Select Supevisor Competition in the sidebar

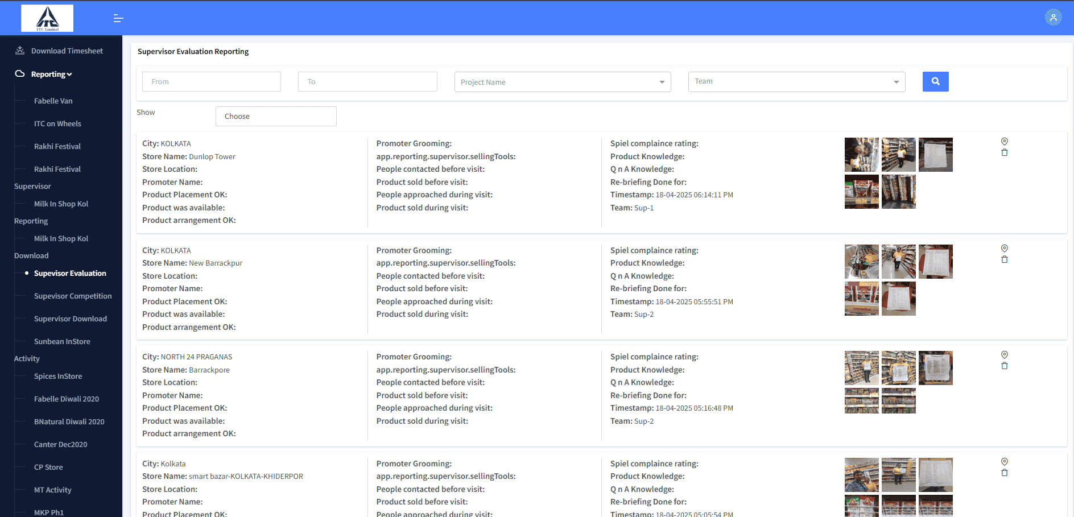point(73,296)
